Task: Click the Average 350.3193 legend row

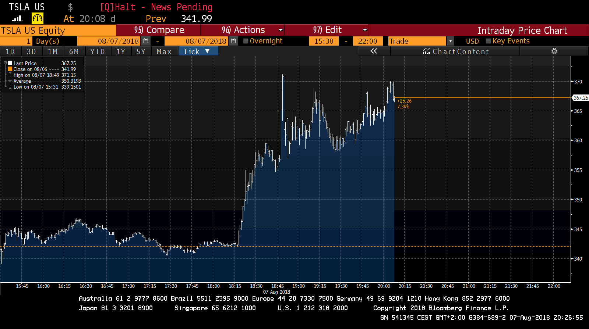Action: click(x=44, y=81)
